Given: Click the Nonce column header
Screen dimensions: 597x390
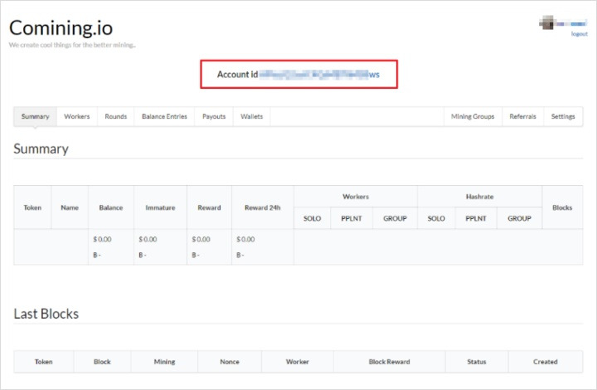Looking at the screenshot, I should click(x=230, y=362).
